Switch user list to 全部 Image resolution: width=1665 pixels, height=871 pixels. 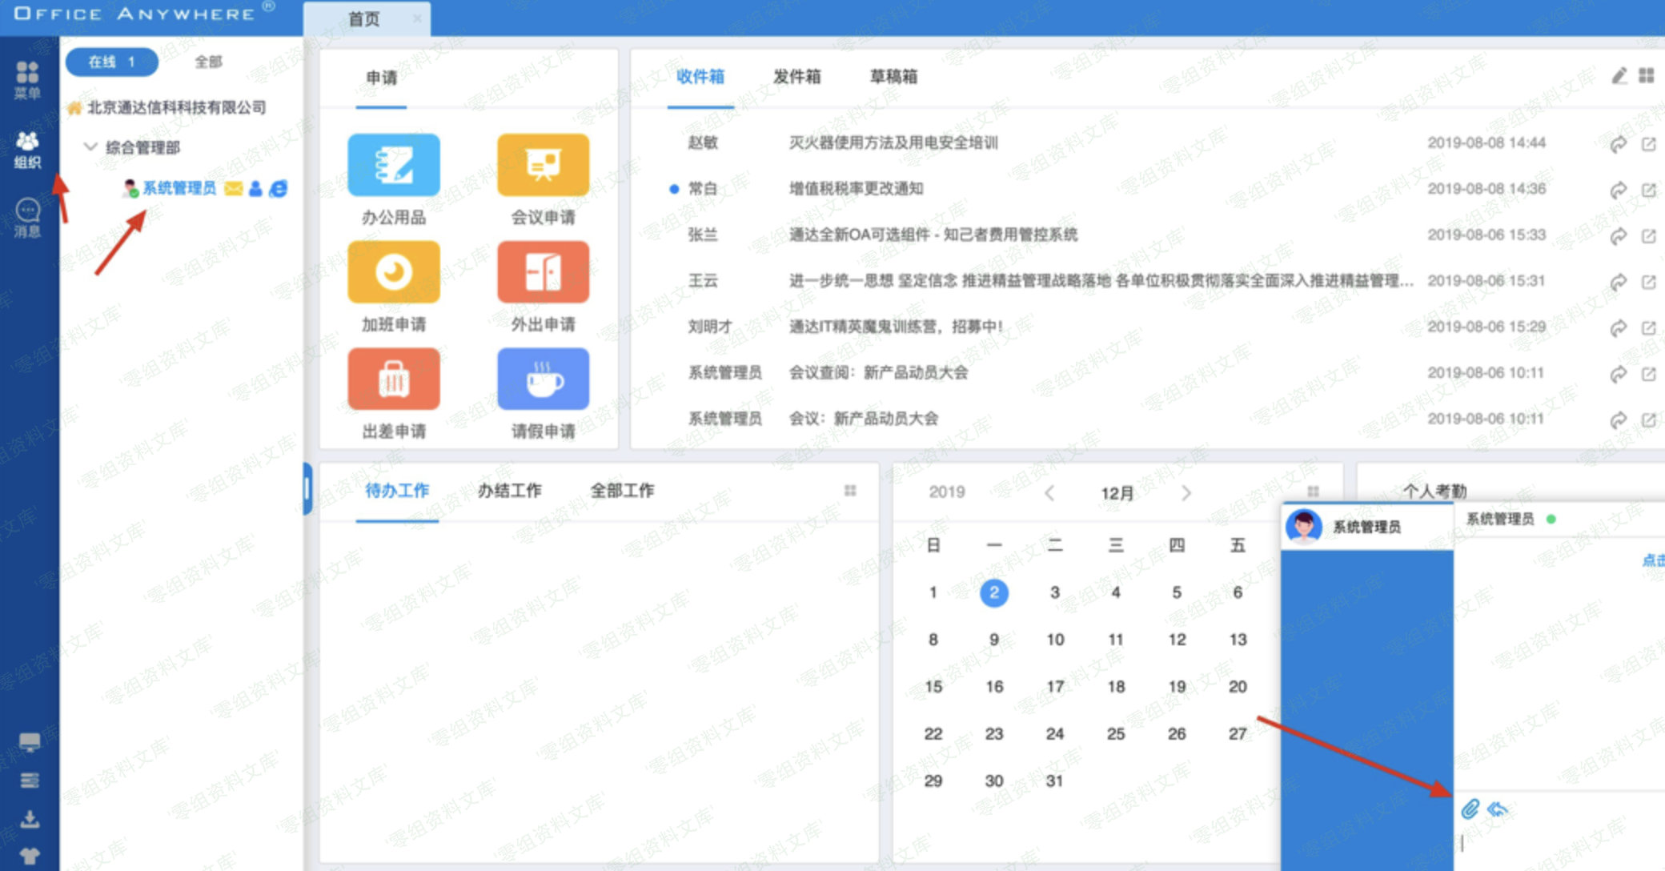point(208,62)
